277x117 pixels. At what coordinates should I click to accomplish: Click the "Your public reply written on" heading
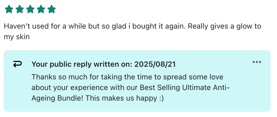point(82,64)
